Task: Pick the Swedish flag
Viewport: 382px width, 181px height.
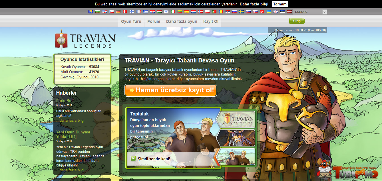Action: 242,12
